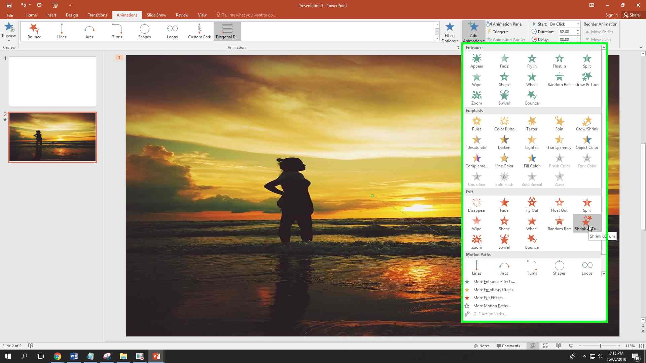The image size is (646, 363).
Task: Select the Random Bars exit effect
Action: tap(559, 224)
